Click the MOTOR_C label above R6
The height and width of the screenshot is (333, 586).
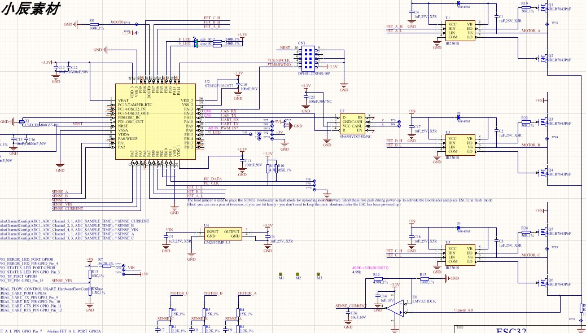coord(180,293)
